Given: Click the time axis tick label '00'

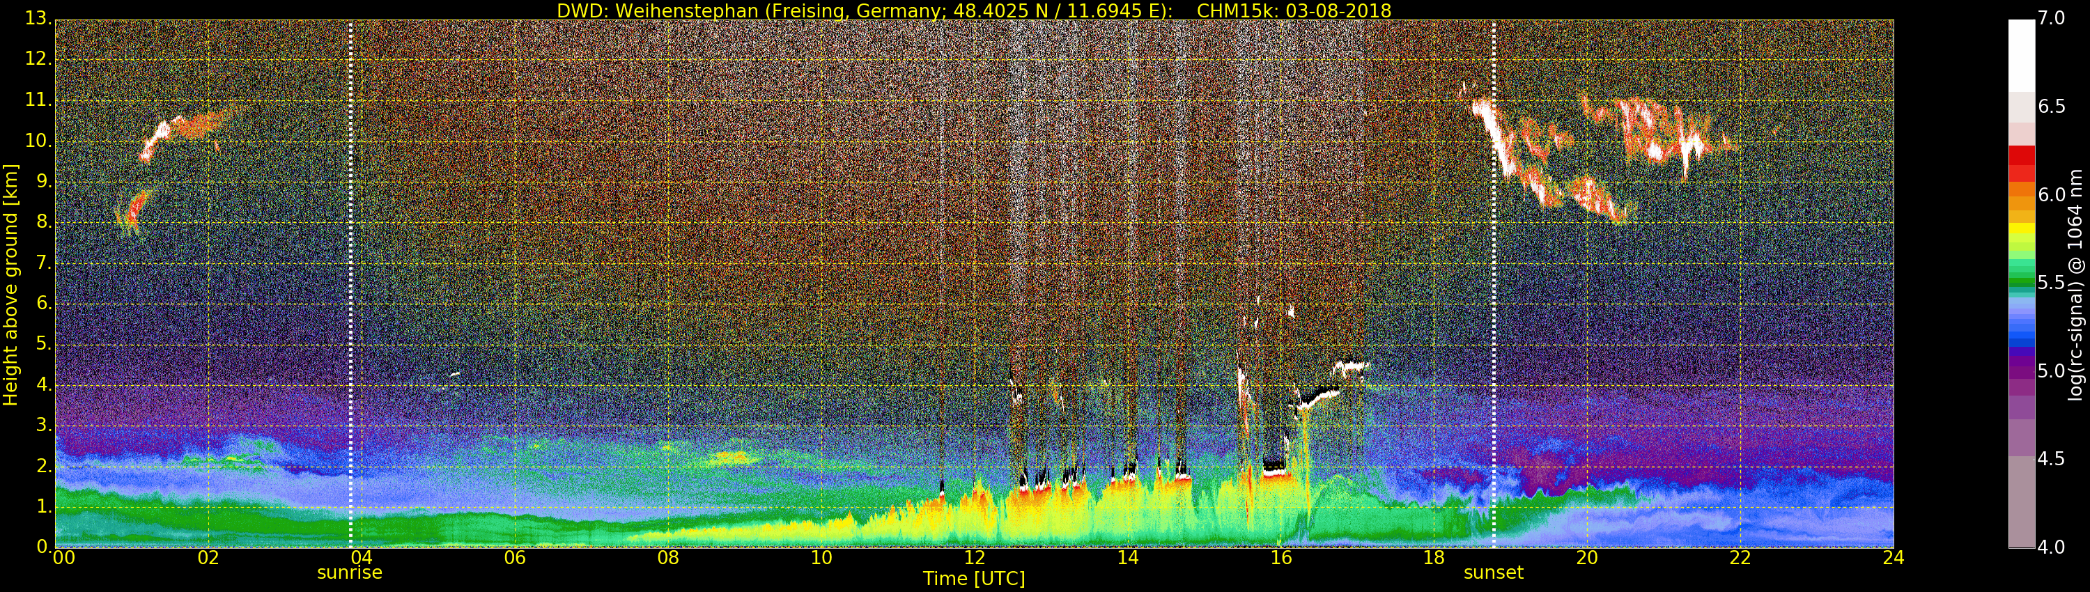Looking at the screenshot, I should 64,557.
